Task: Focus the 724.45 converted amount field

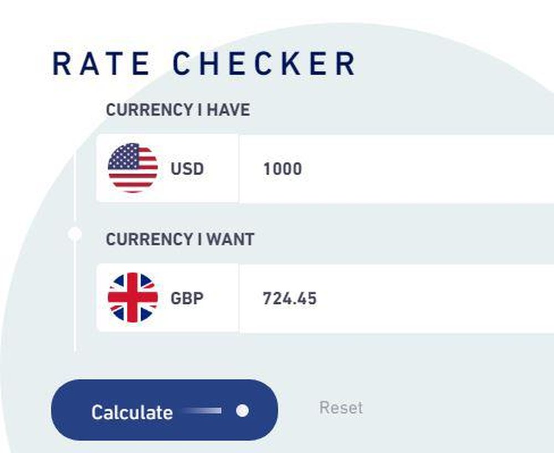Action: coord(397,298)
